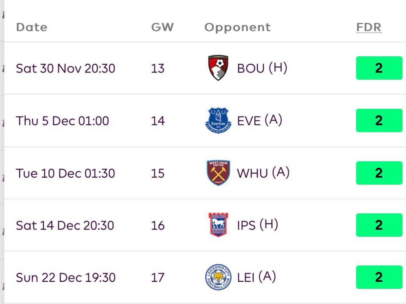Image resolution: width=406 pixels, height=304 pixels.
Task: Select the LEI (A) opponent label
Action: pyautogui.click(x=256, y=277)
